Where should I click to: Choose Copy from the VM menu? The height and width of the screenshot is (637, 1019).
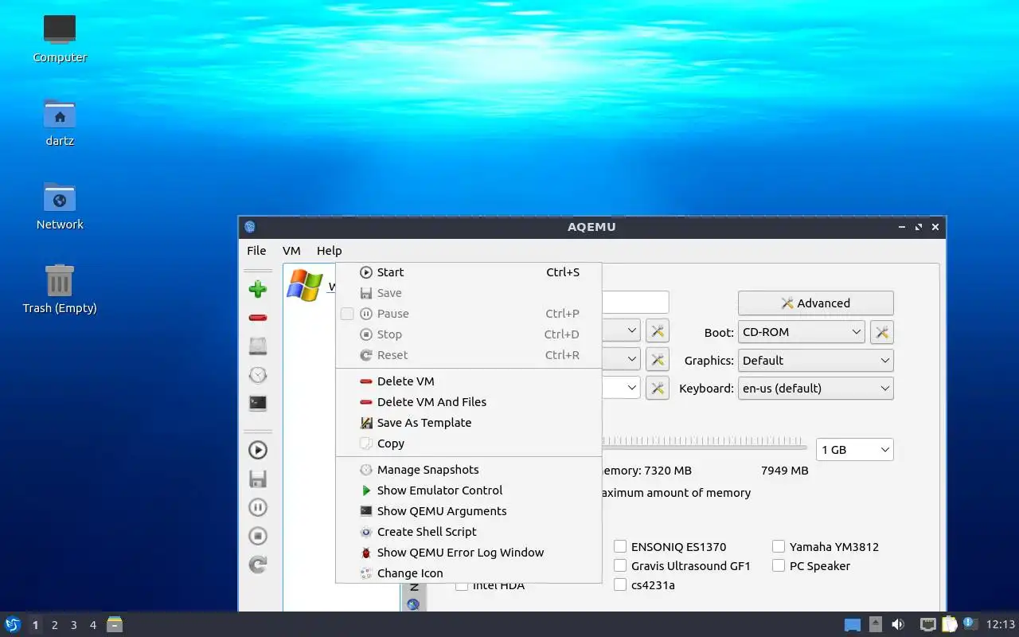click(468, 444)
